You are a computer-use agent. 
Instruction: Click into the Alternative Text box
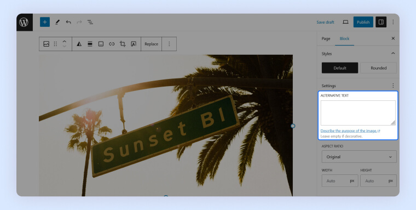[358, 113]
